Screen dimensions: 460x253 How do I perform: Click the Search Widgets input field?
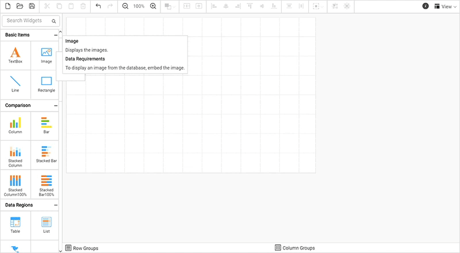[28, 21]
